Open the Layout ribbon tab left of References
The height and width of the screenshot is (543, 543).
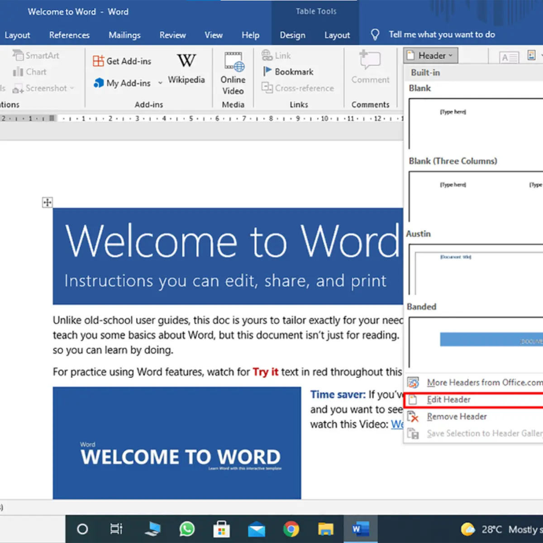[x=17, y=35]
